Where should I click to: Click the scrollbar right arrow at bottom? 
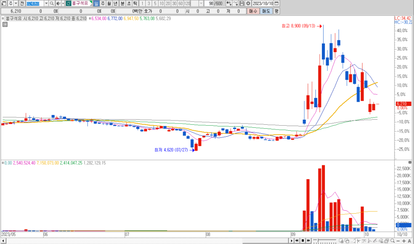point(291,241)
